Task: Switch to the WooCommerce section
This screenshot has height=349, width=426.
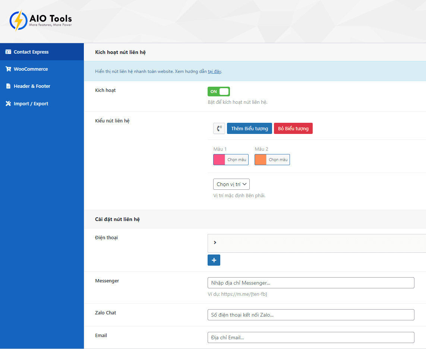Action: click(x=29, y=69)
